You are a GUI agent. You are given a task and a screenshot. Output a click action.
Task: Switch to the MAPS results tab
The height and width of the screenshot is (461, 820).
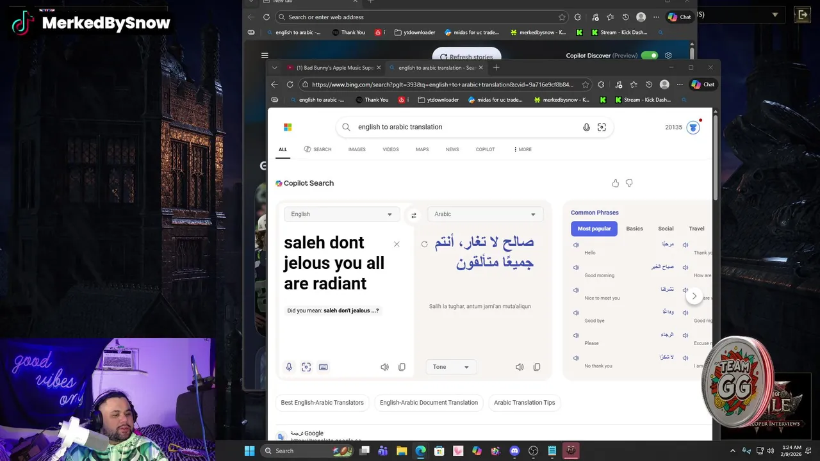click(x=422, y=149)
